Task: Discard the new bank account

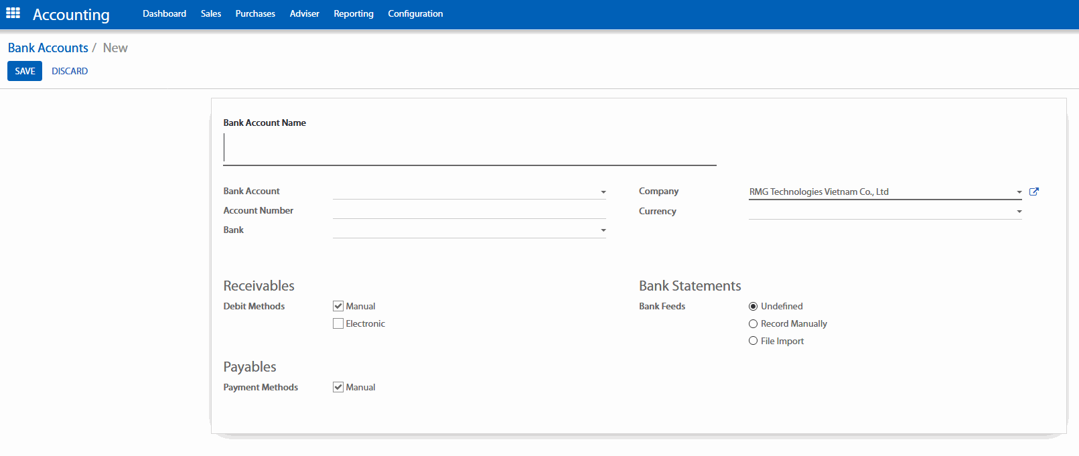Action: tap(70, 71)
